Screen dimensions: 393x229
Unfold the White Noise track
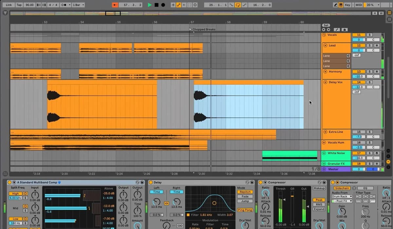click(x=324, y=153)
